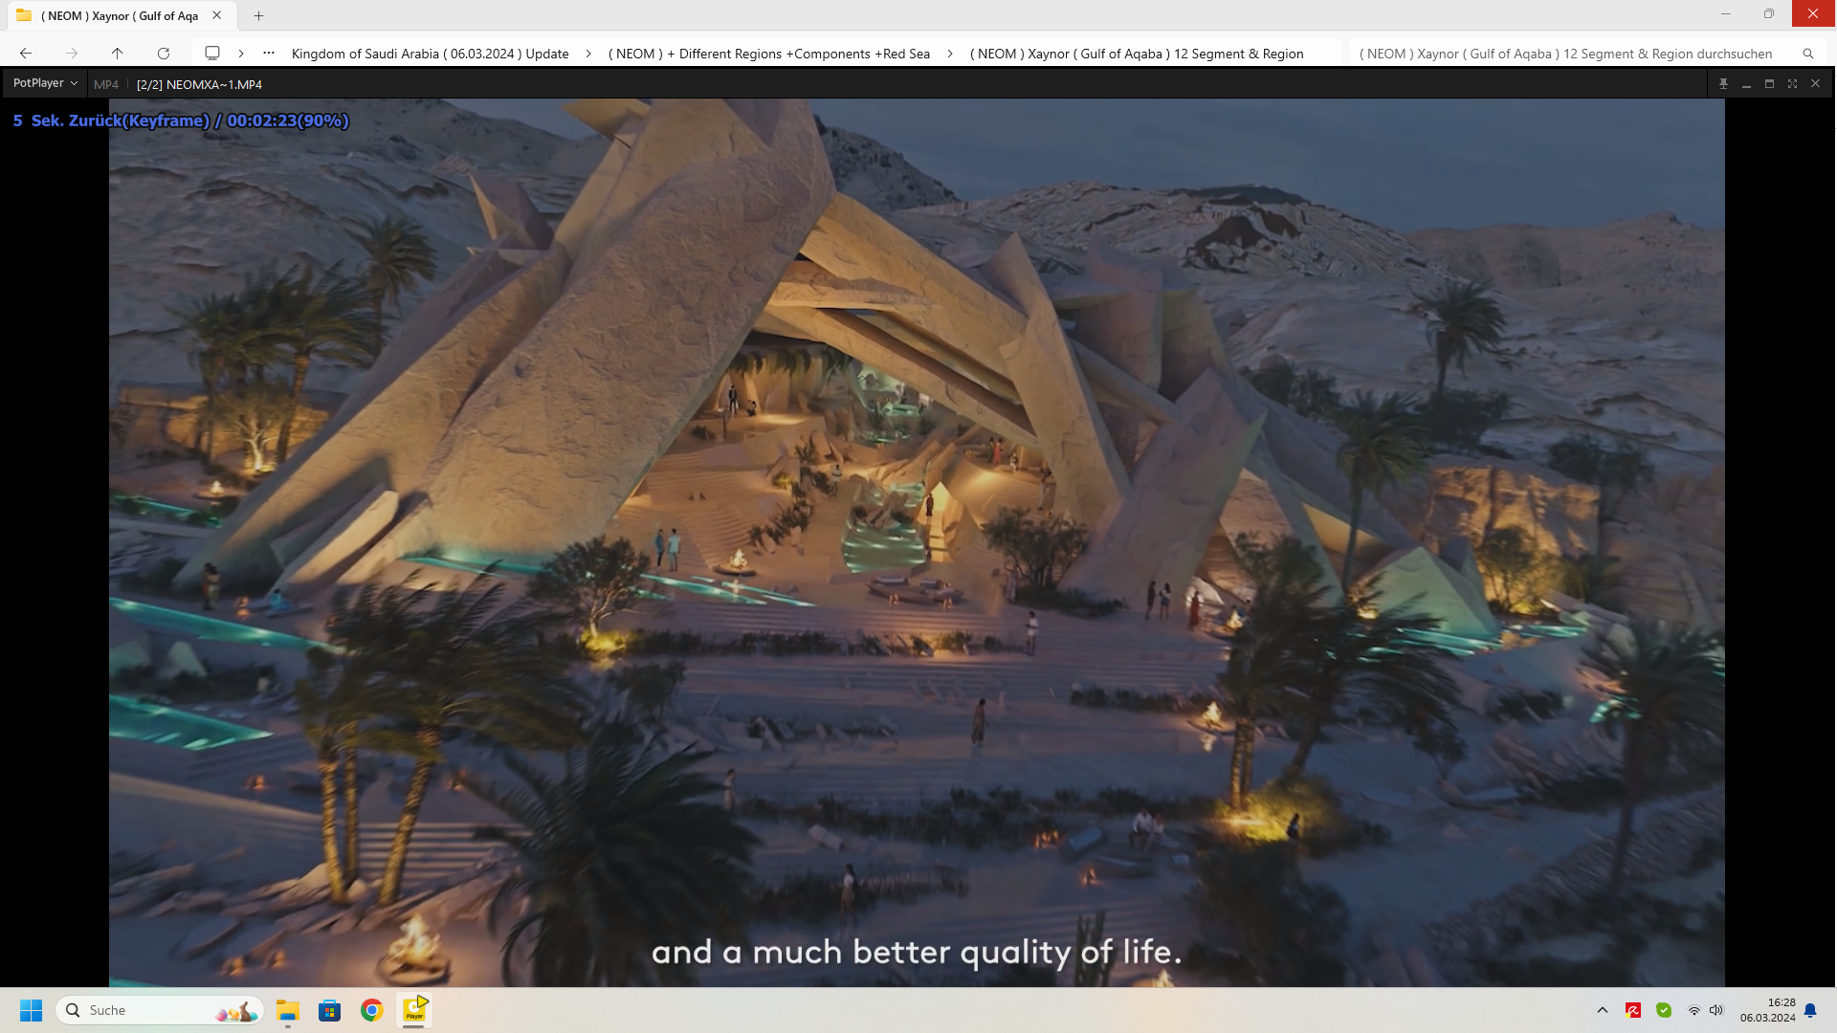Show hidden system tray icons
This screenshot has width=1837, height=1033.
click(1603, 1010)
